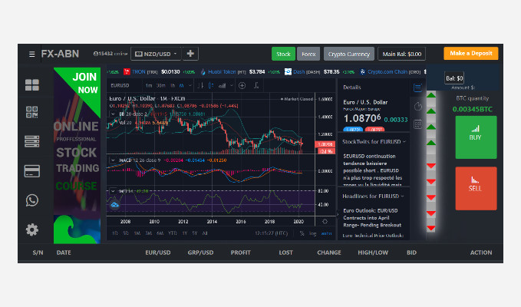This screenshot has height=307, width=521.
Task: Click the Compare symbol plus-circle icon
Action: click(x=242, y=86)
